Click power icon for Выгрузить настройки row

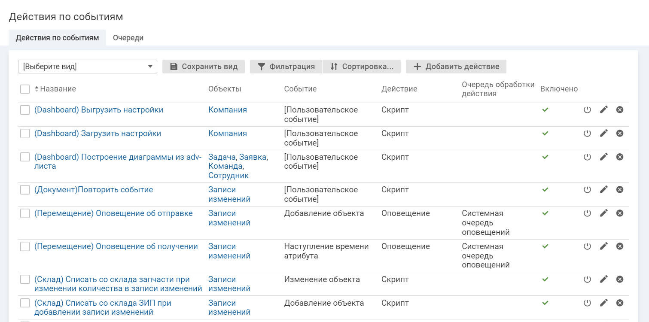(x=587, y=110)
